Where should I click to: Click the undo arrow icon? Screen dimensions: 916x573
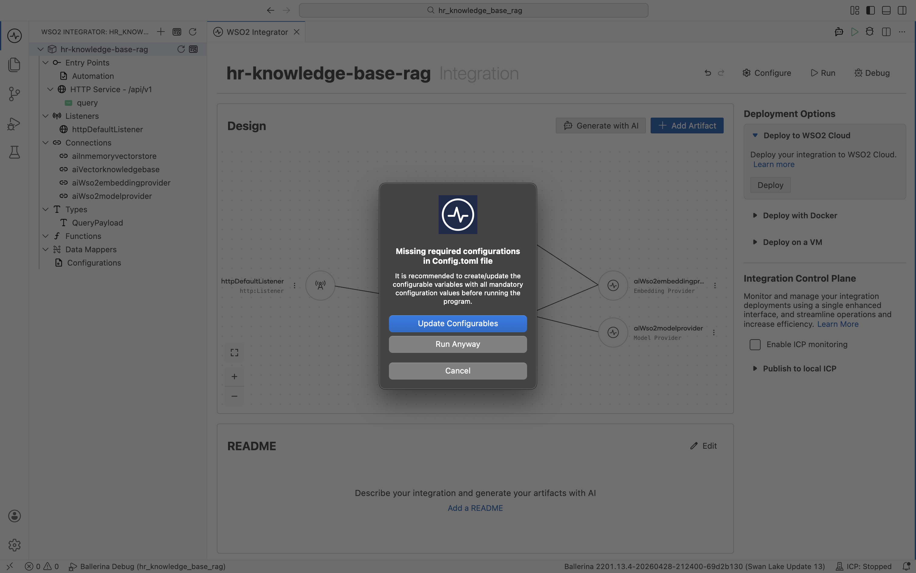(708, 73)
